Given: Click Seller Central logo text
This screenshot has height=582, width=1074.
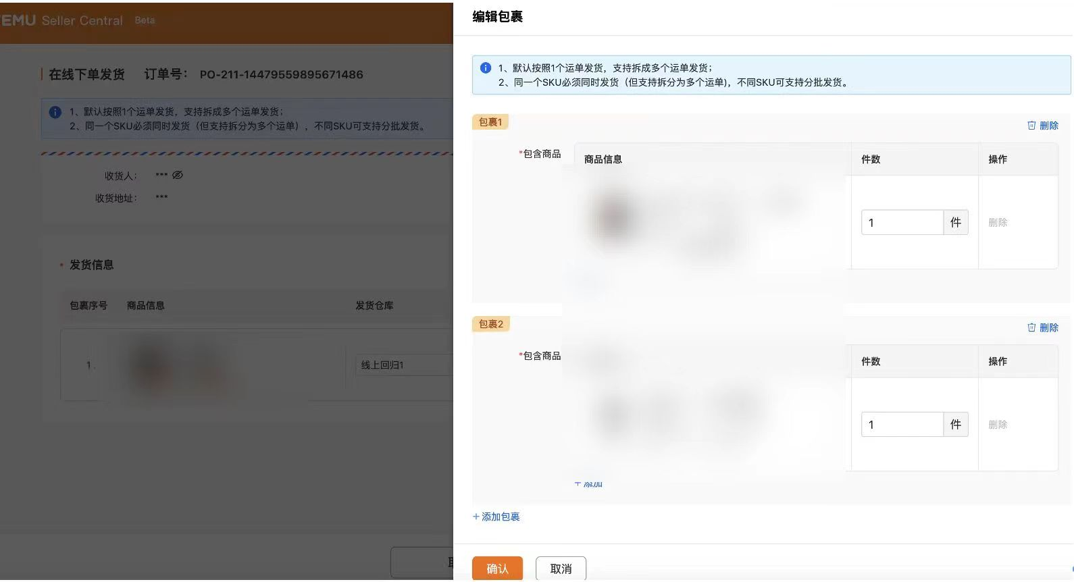Looking at the screenshot, I should click(x=82, y=21).
